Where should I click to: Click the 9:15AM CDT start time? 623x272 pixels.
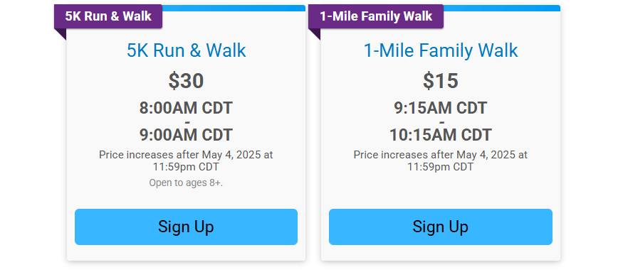[x=440, y=108]
